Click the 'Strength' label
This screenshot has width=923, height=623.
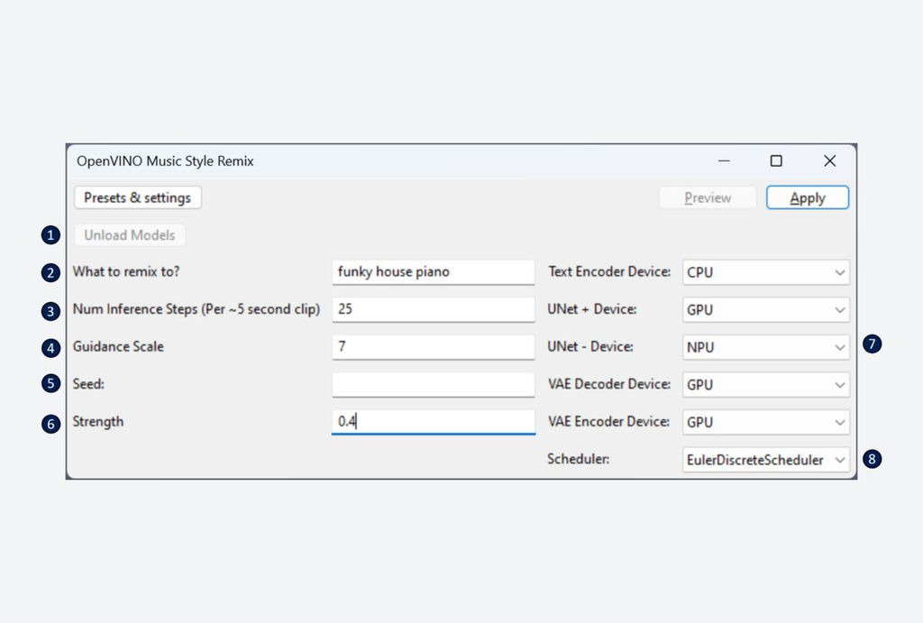[x=97, y=422]
